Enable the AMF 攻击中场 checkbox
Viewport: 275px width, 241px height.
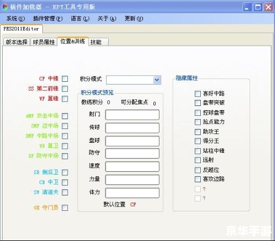65,116
